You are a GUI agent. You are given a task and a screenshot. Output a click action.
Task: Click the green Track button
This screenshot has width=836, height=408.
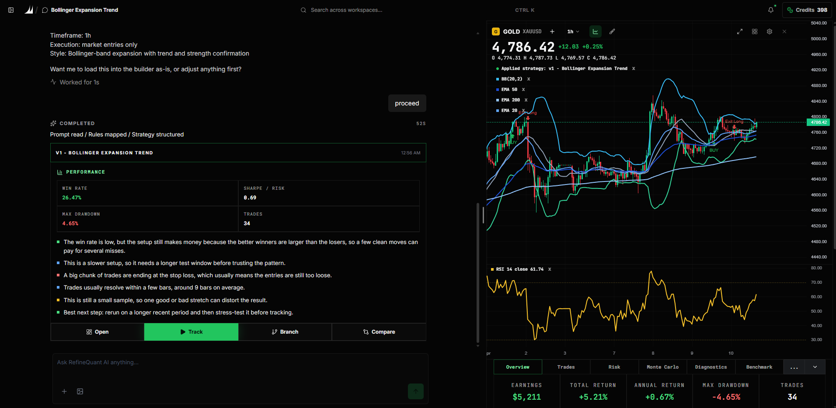(x=191, y=332)
